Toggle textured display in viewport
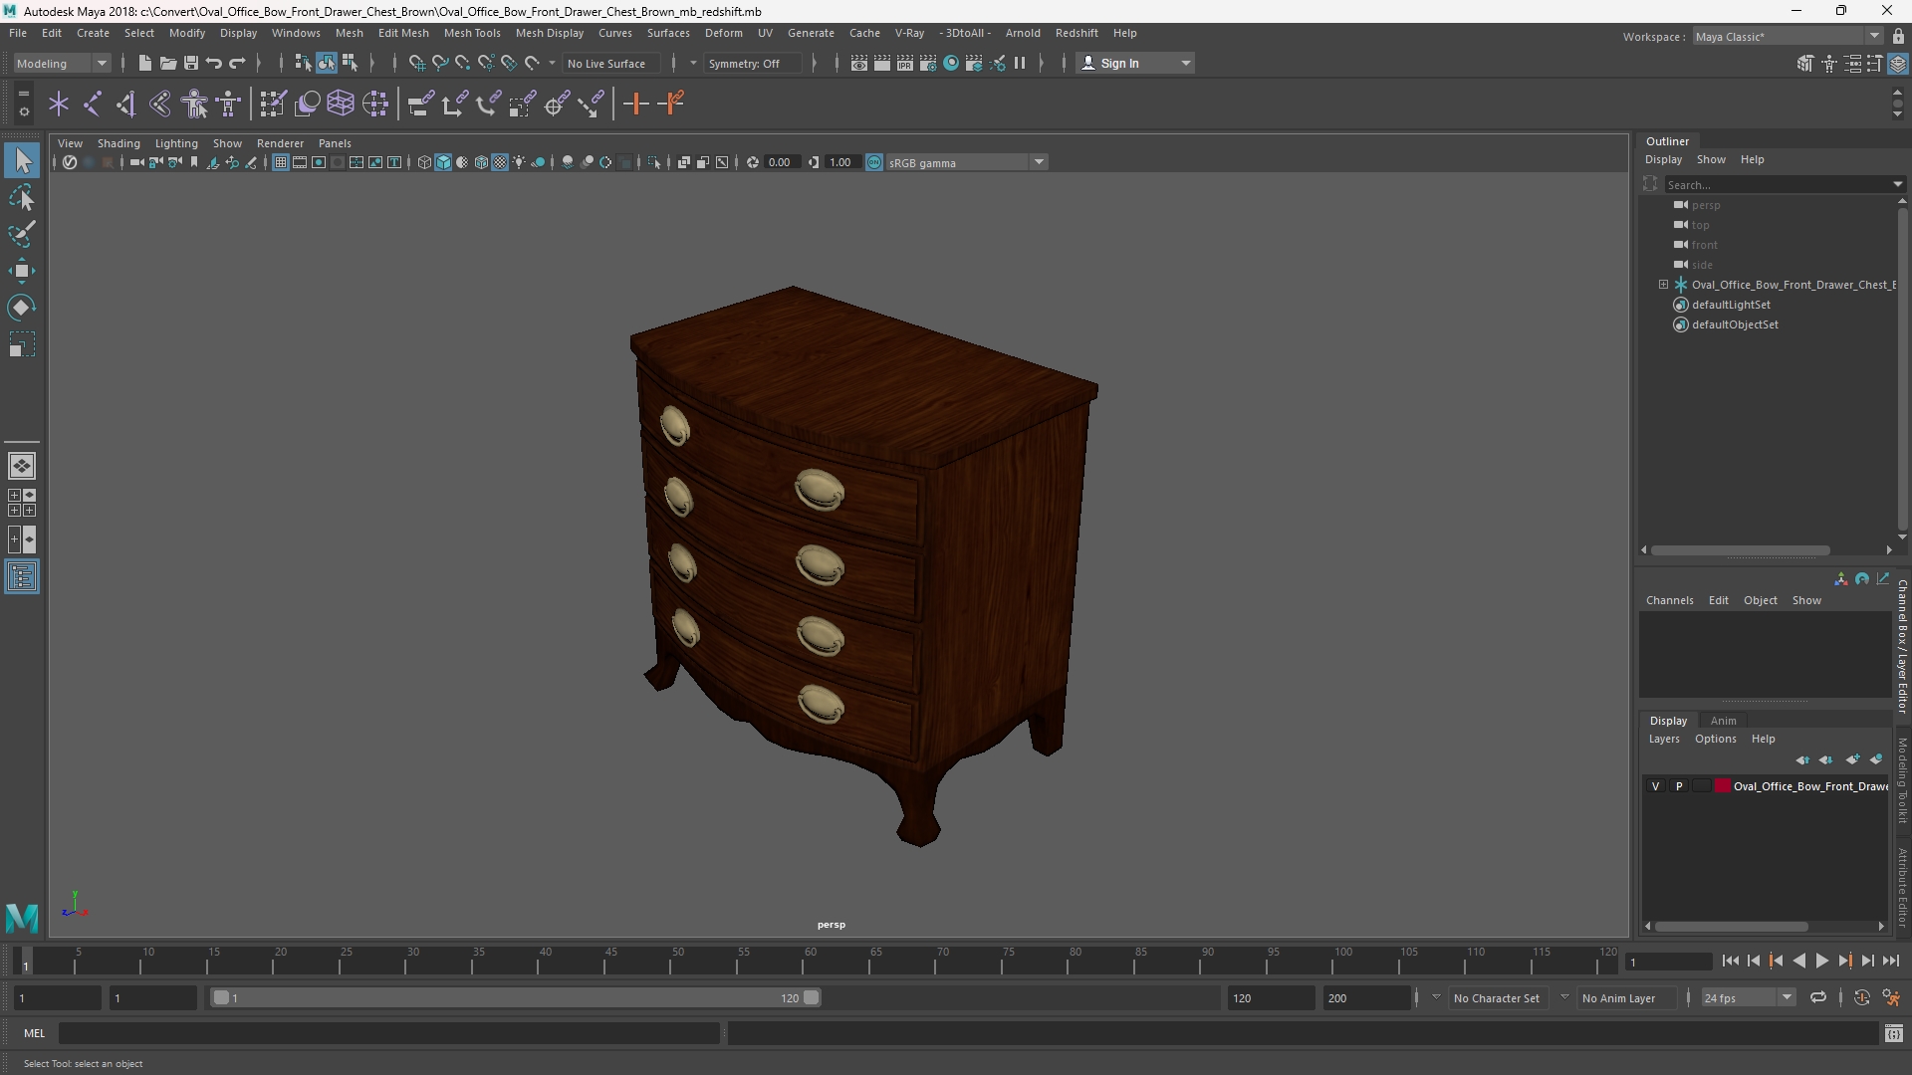Image resolution: width=1912 pixels, height=1075 pixels. click(x=500, y=162)
